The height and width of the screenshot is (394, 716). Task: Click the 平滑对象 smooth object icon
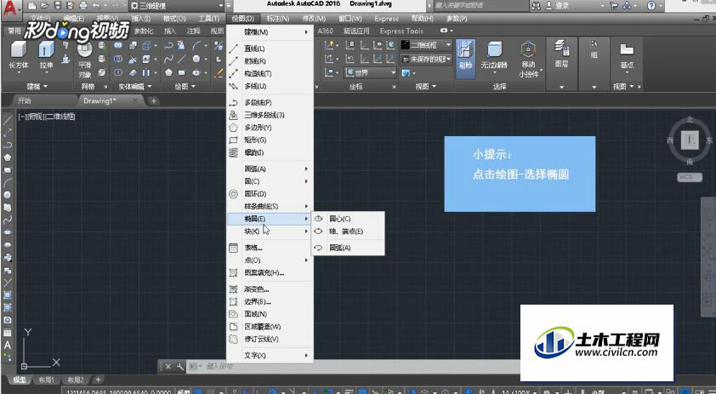tap(85, 50)
